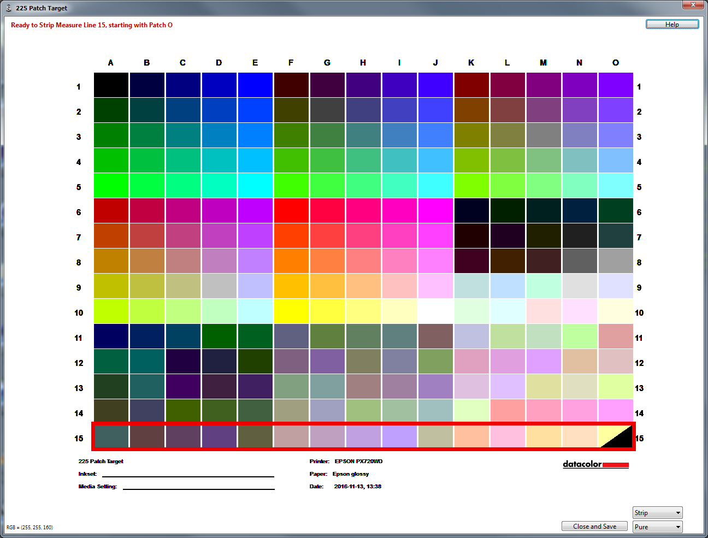Click Close and Save button
The image size is (708, 538).
click(x=594, y=526)
